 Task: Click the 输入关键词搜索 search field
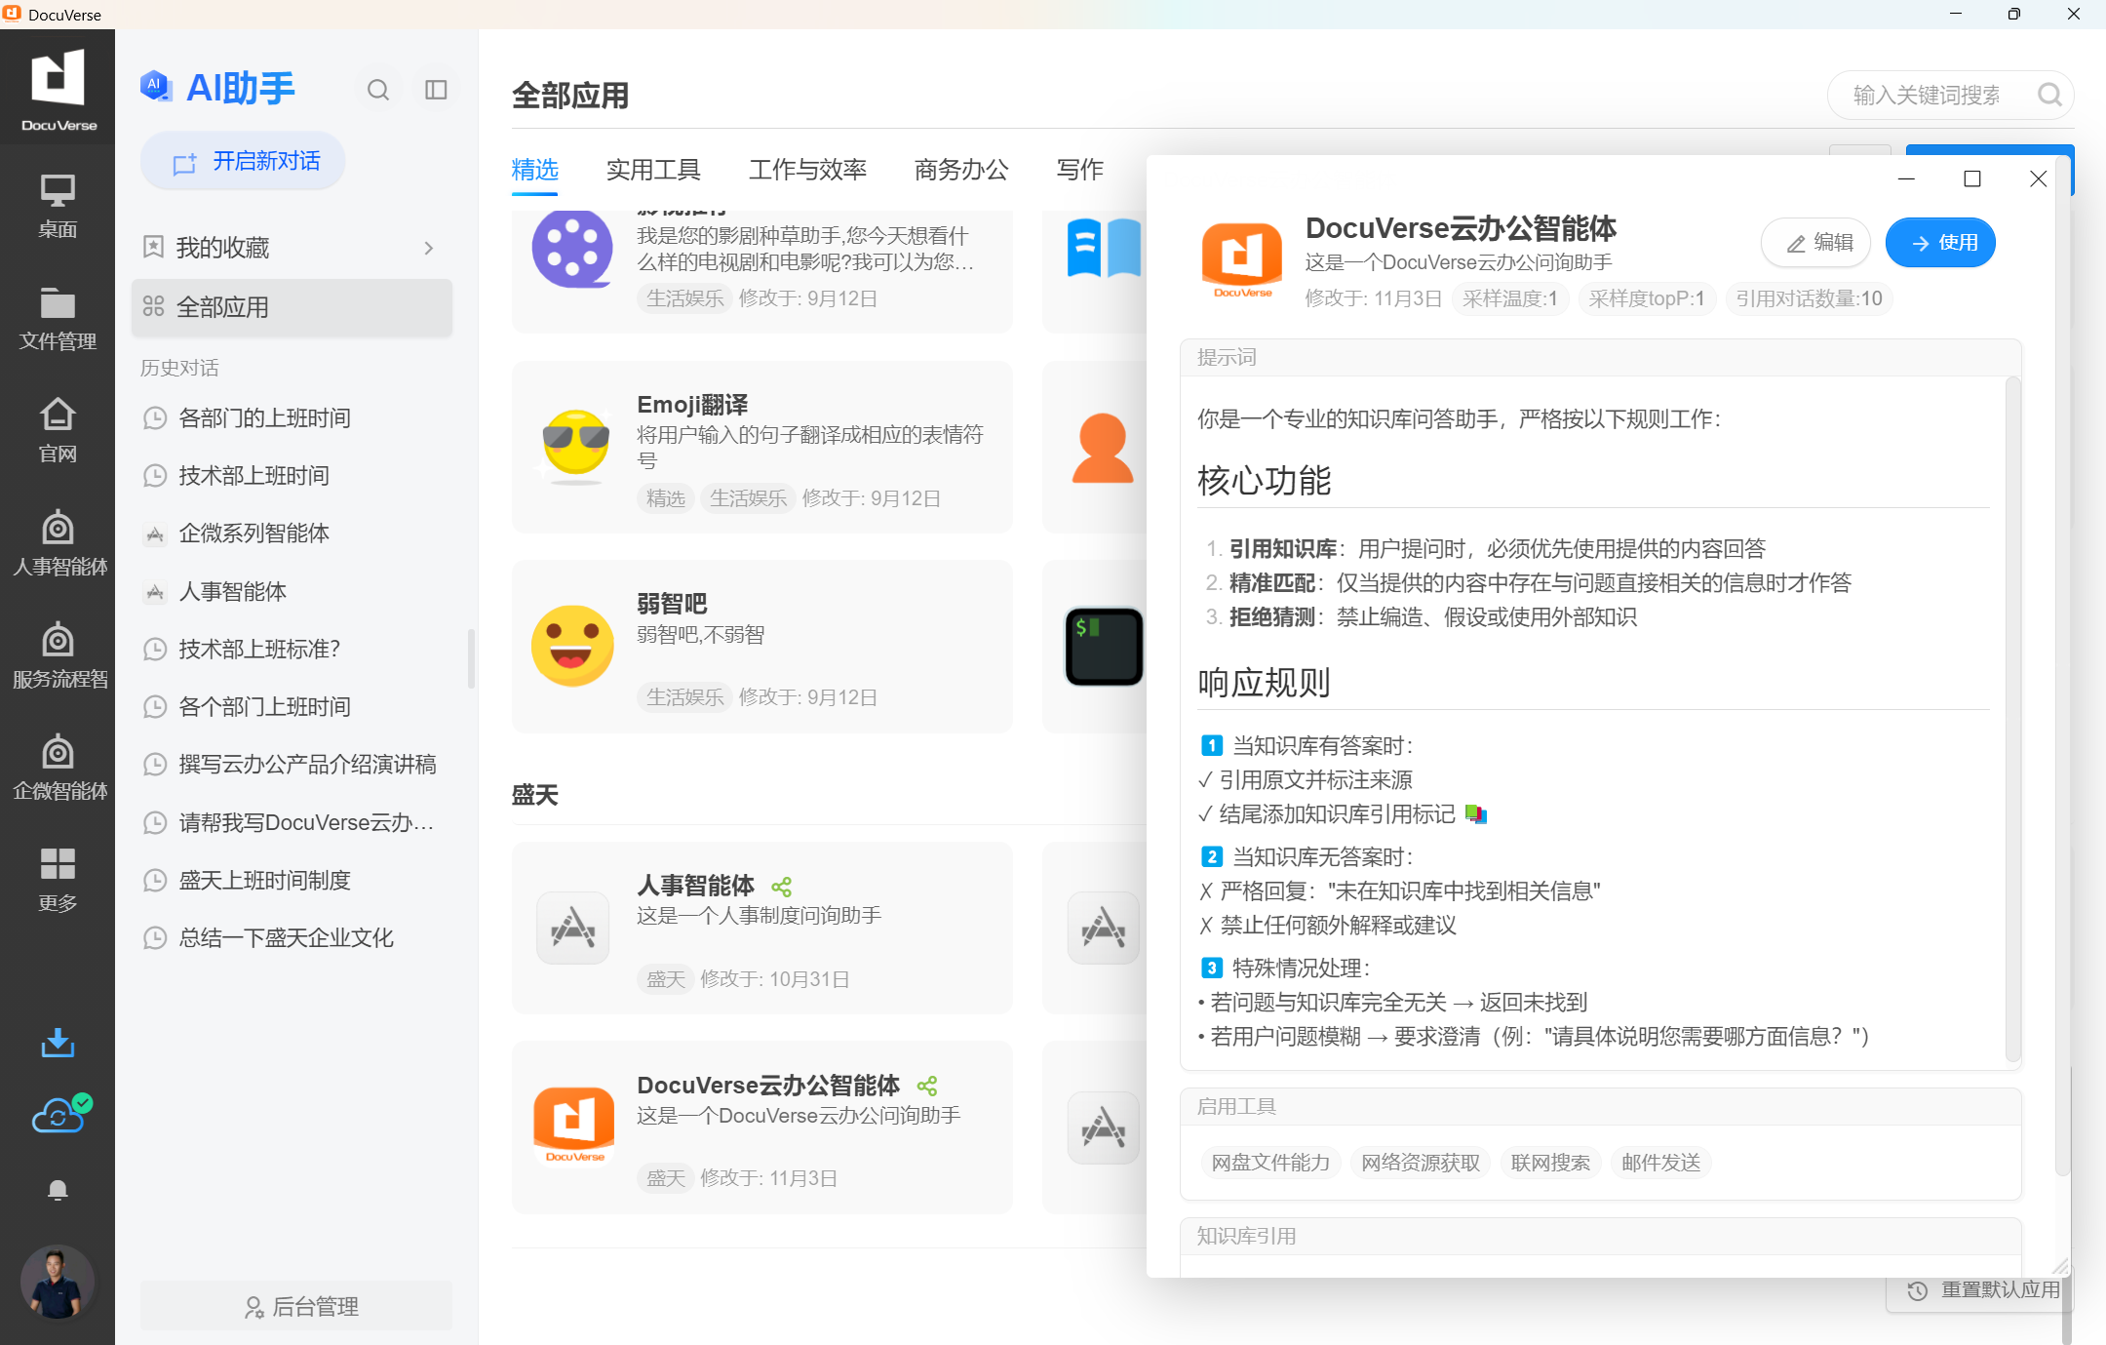click(x=1927, y=95)
